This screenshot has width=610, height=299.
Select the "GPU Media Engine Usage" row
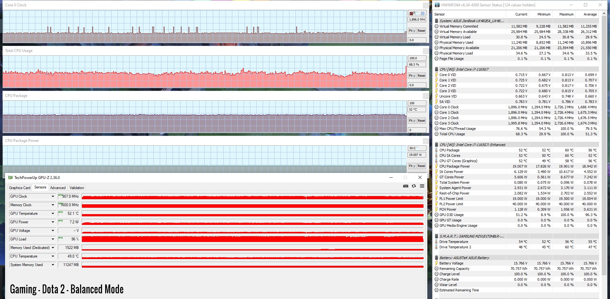click(516, 226)
